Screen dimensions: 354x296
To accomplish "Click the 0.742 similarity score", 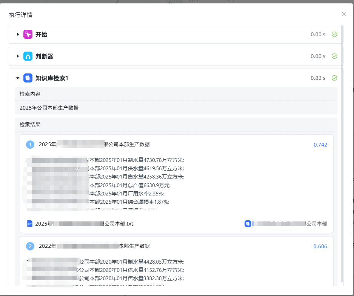I will (320, 145).
